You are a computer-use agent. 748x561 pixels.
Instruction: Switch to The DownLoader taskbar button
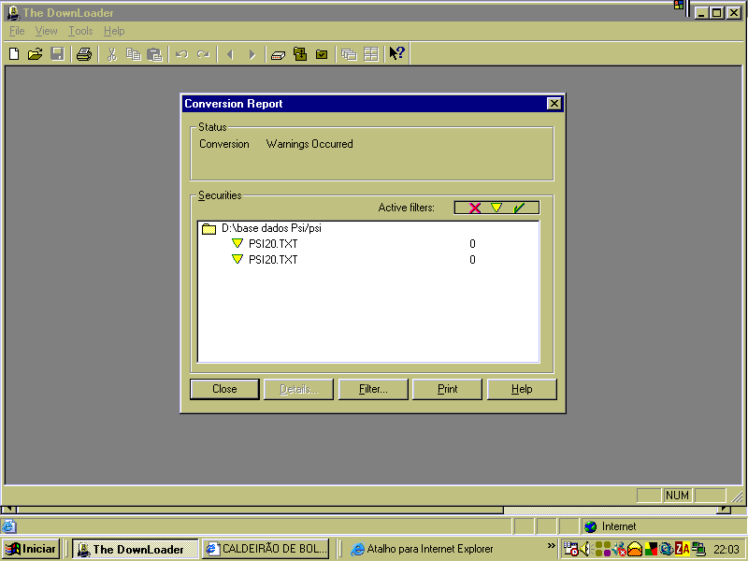[x=136, y=549]
